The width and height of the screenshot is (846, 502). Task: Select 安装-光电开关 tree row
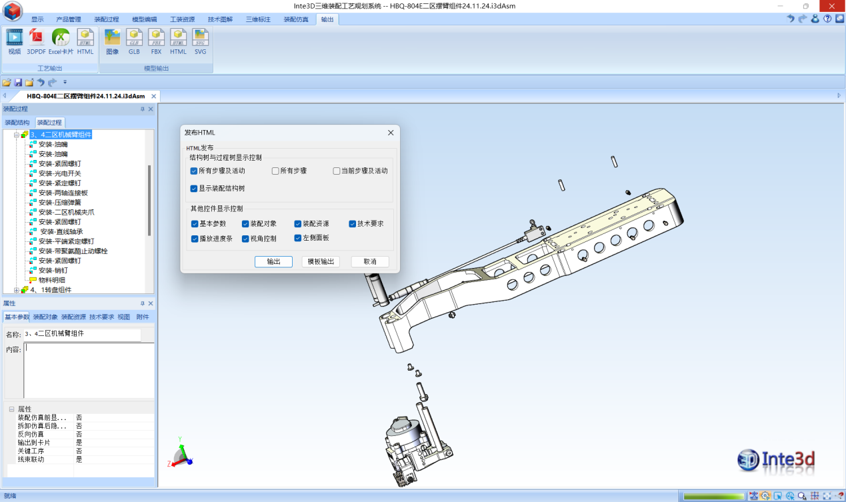pos(60,173)
